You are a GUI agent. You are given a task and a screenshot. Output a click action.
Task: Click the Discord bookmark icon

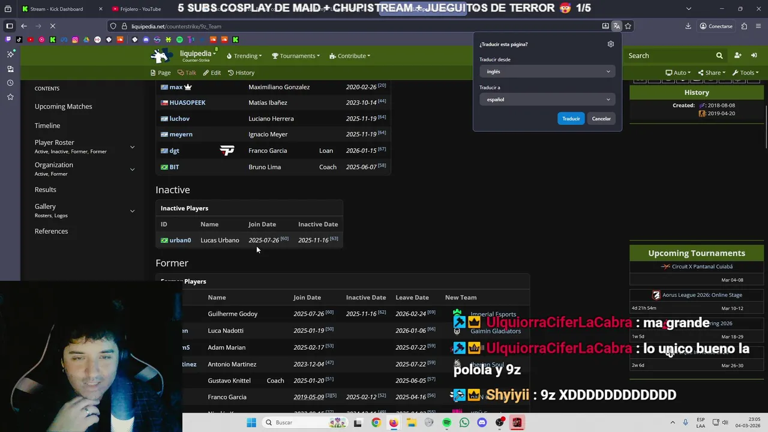146,40
